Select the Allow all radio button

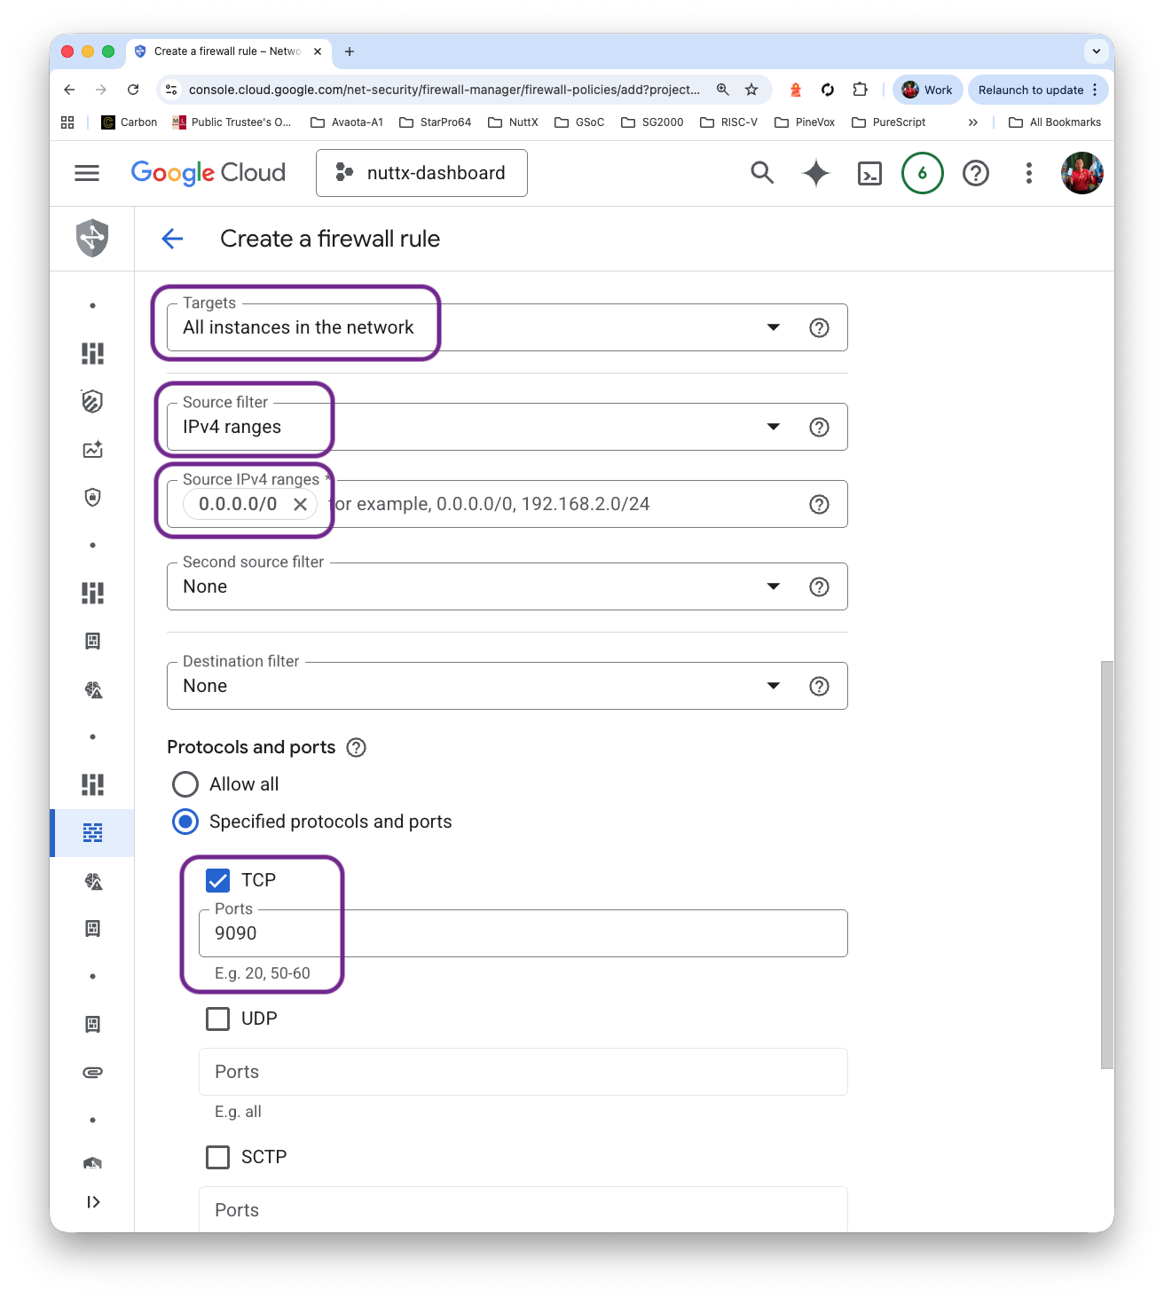(185, 784)
